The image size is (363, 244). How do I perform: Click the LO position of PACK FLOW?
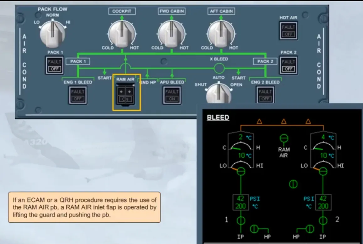tap(37, 22)
